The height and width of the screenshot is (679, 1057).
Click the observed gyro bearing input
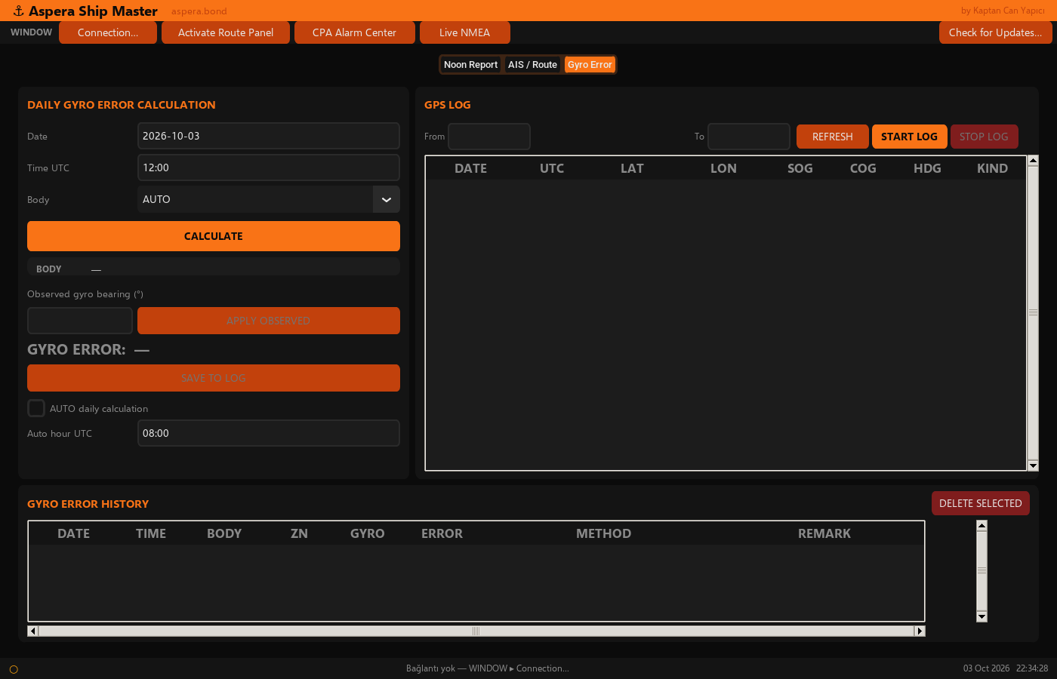point(80,321)
